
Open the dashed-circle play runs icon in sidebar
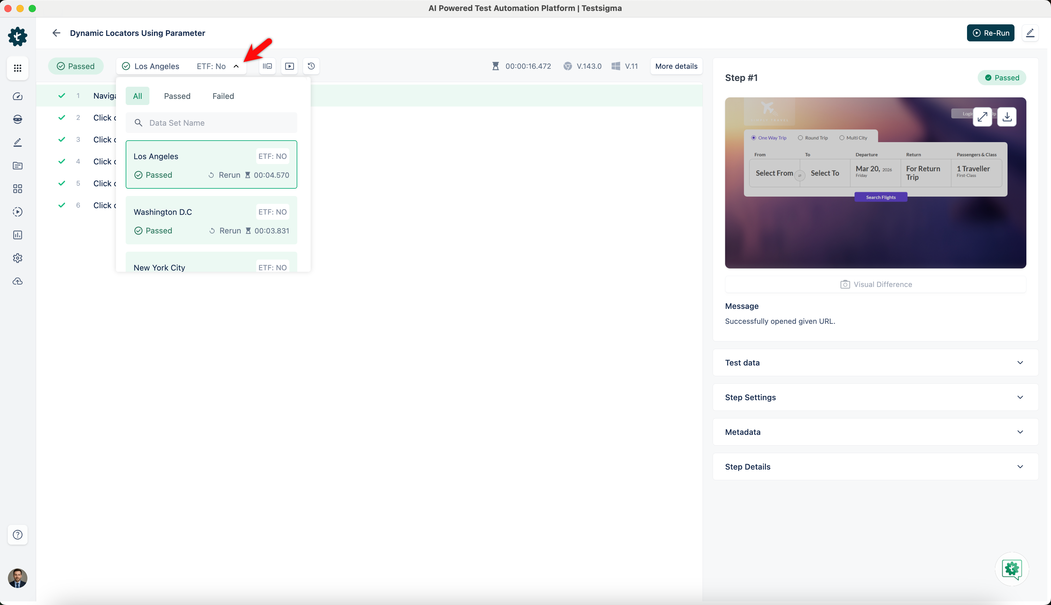[x=17, y=212]
